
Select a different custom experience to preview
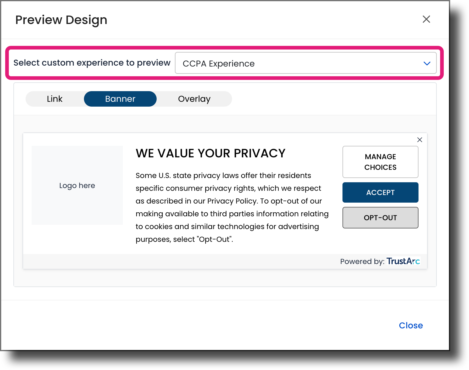306,63
